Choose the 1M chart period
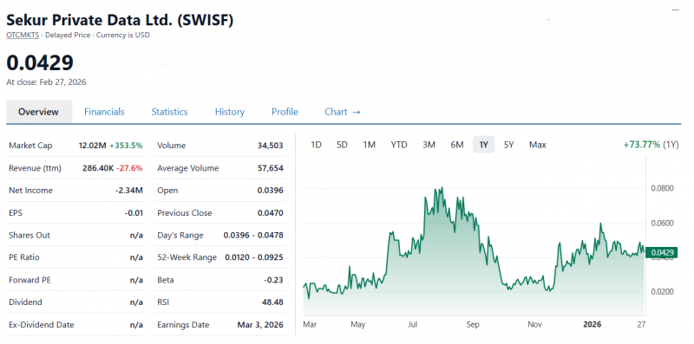The height and width of the screenshot is (344, 694). click(x=370, y=145)
